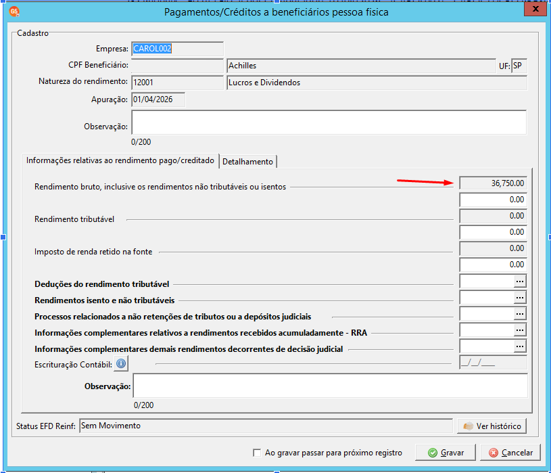The width and height of the screenshot is (551, 473).
Task: Click the Cancelar button
Action: pos(510,453)
